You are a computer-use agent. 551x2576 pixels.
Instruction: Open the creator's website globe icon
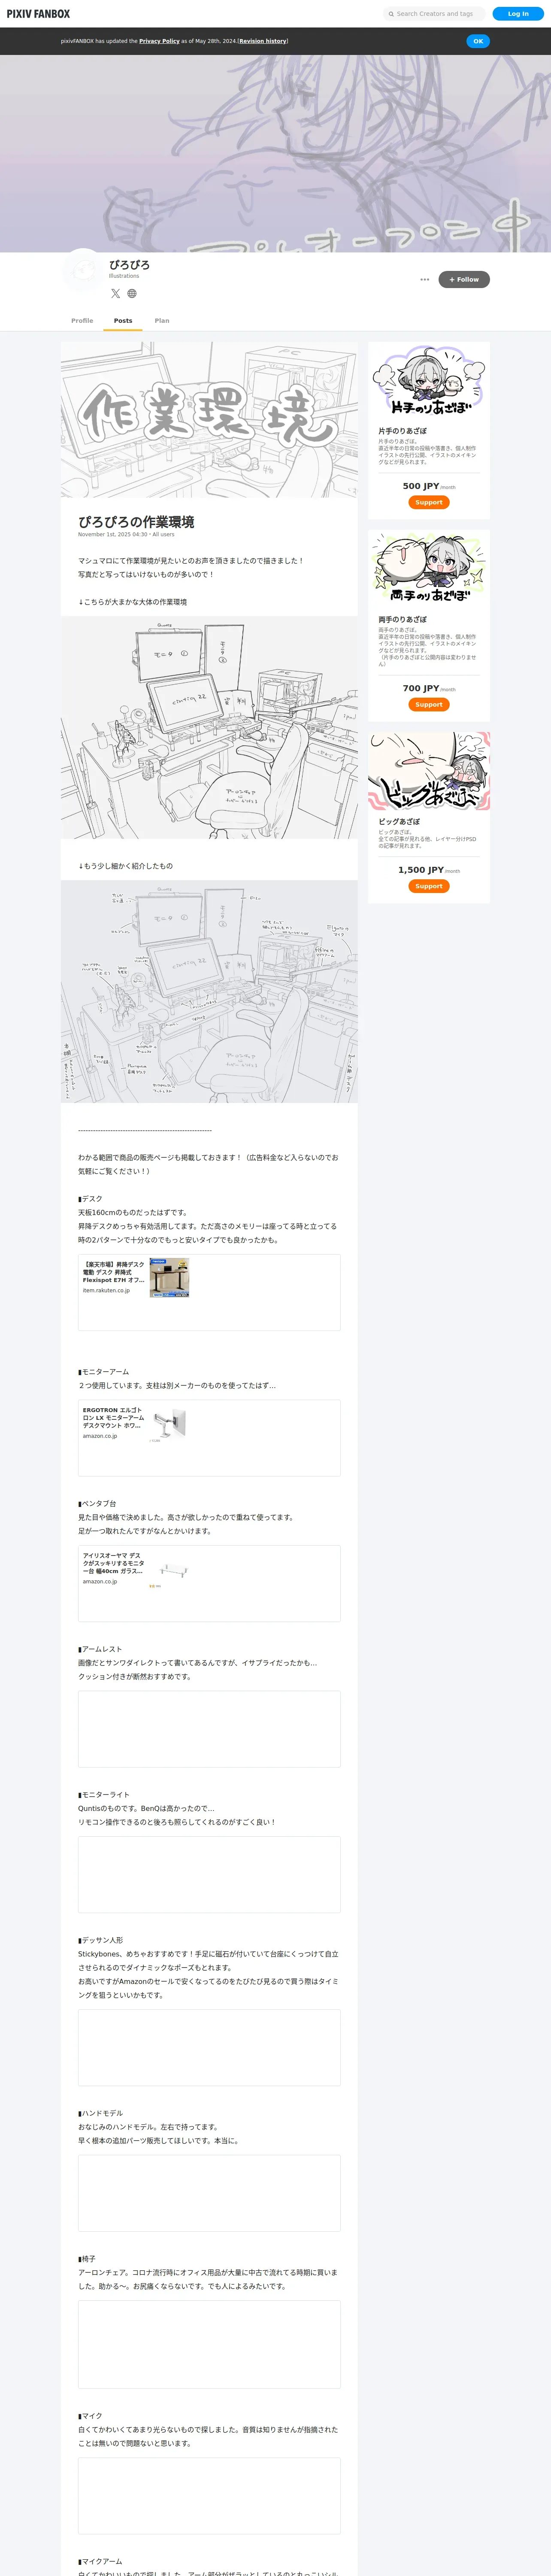click(x=132, y=293)
